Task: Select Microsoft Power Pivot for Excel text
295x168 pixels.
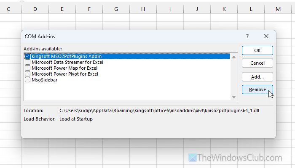Action: pyautogui.click(x=65, y=74)
